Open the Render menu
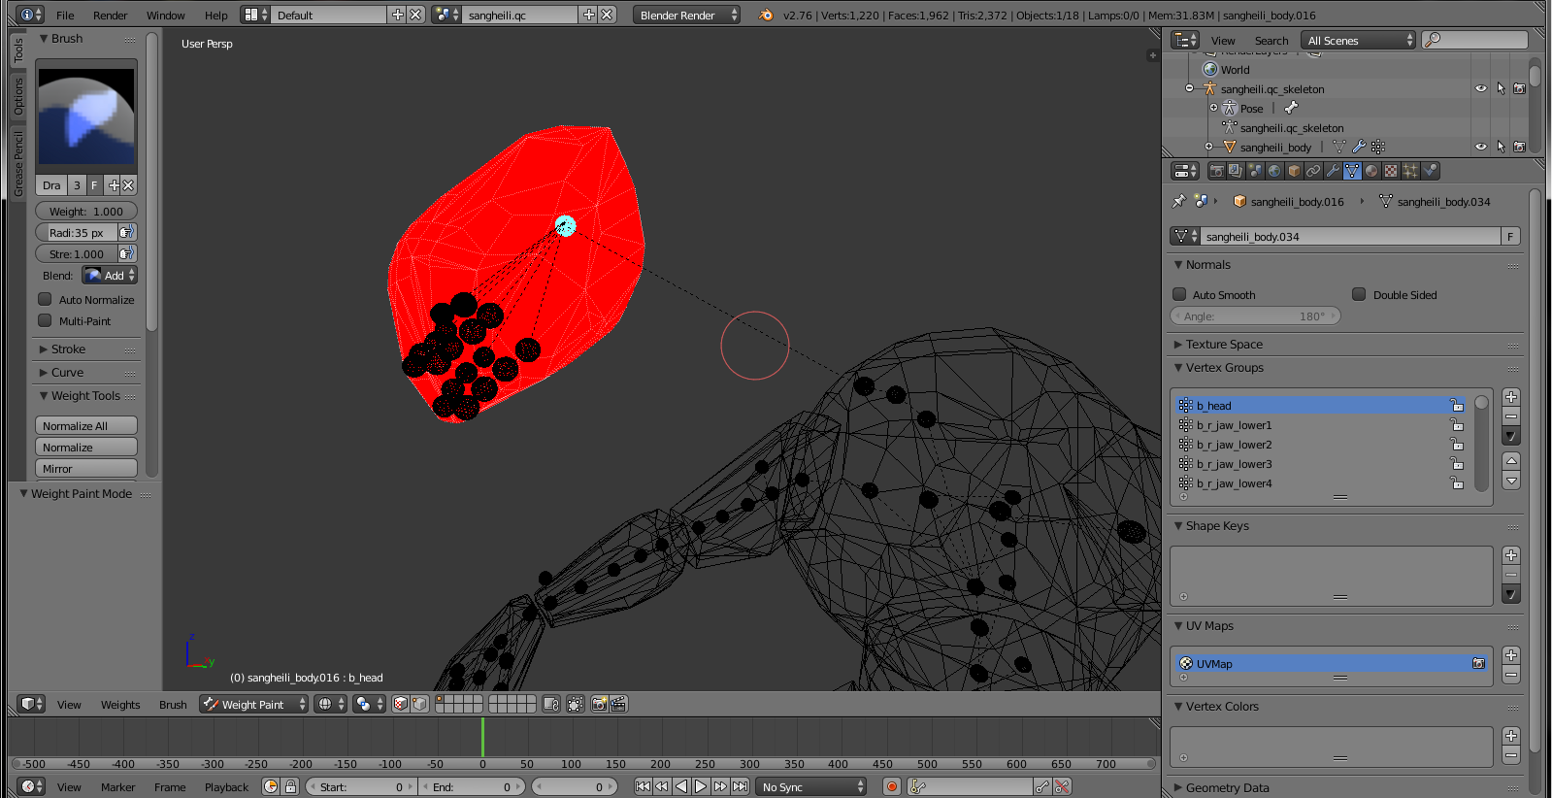This screenshot has width=1552, height=798. pyautogui.click(x=110, y=15)
